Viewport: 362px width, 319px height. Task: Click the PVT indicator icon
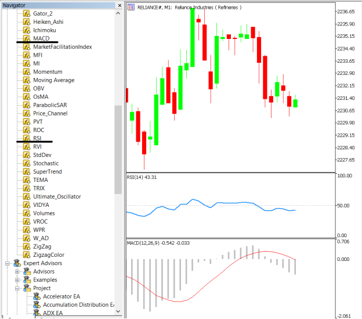pos(27,122)
